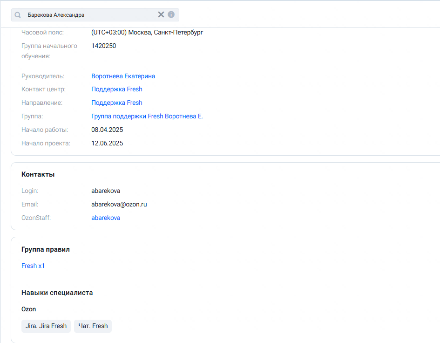The width and height of the screenshot is (440, 343).
Task: Open Направление link Поддержка Fresh
Action: coord(117,103)
